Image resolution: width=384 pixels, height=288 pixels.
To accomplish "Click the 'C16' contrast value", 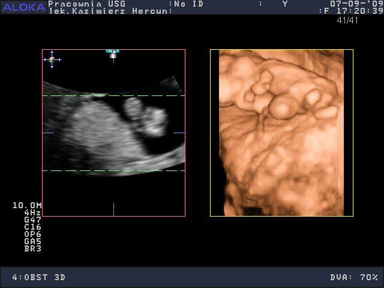I will pyautogui.click(x=32, y=227).
